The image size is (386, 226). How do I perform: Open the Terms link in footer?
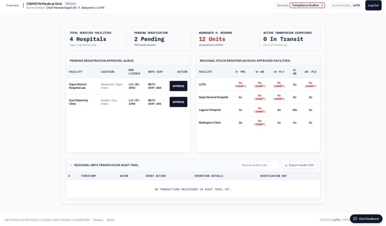tap(111, 220)
